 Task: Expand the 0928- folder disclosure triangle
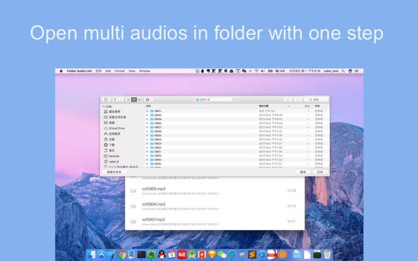click(x=147, y=123)
